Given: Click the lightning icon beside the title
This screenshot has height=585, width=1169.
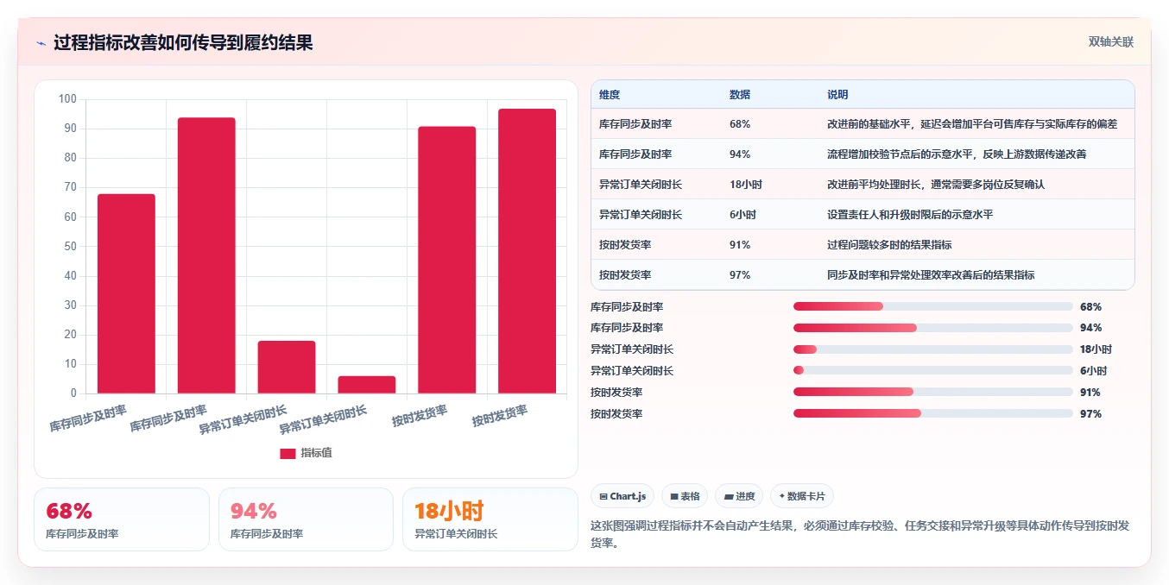Looking at the screenshot, I should click(41, 43).
